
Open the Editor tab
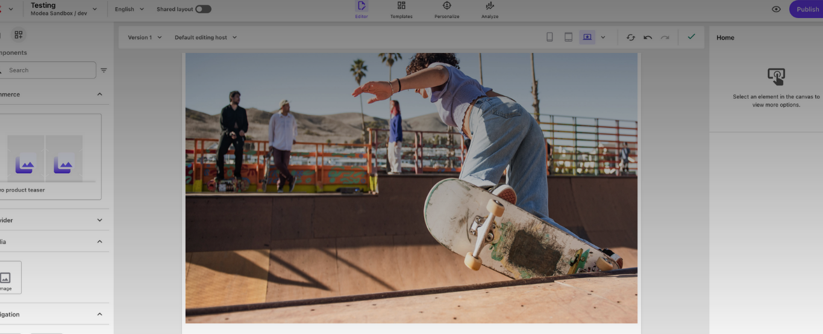[361, 10]
